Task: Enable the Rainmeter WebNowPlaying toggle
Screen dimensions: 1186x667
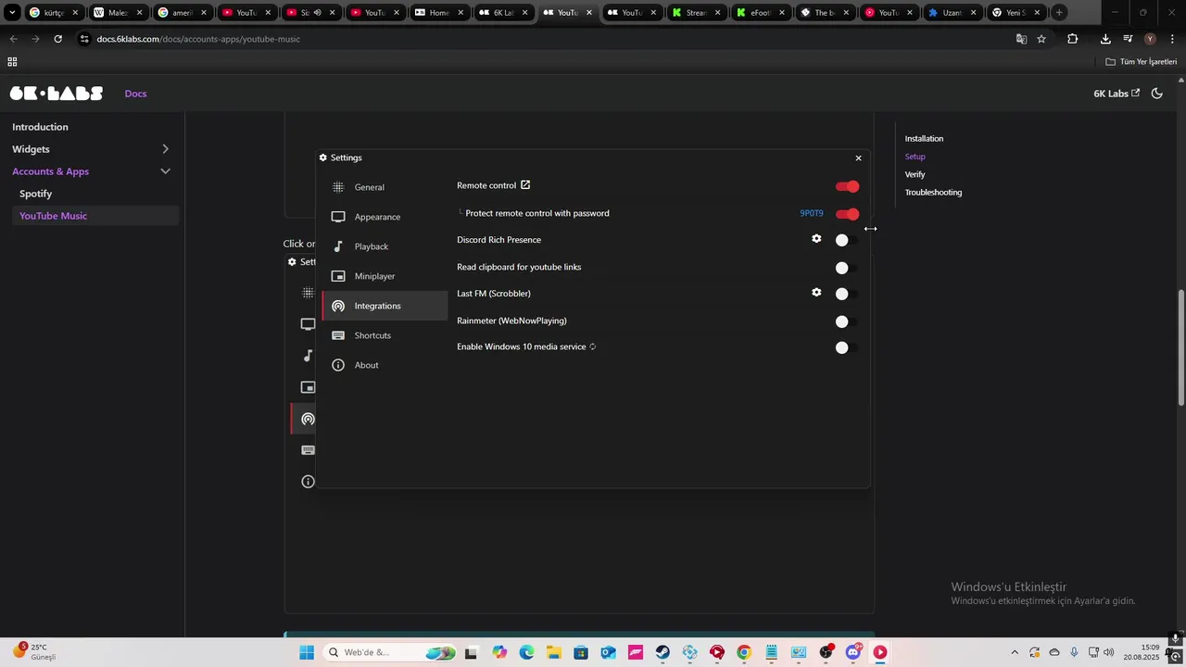Action: pos(847,321)
